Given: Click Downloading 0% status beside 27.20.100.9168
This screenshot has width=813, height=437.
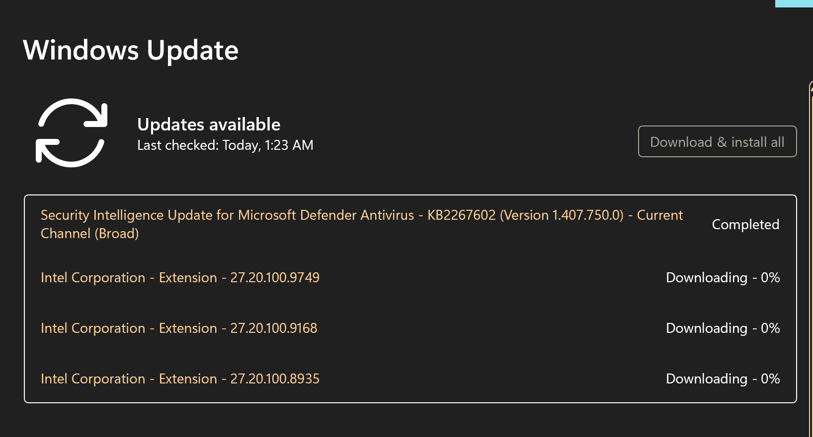Looking at the screenshot, I should [723, 328].
